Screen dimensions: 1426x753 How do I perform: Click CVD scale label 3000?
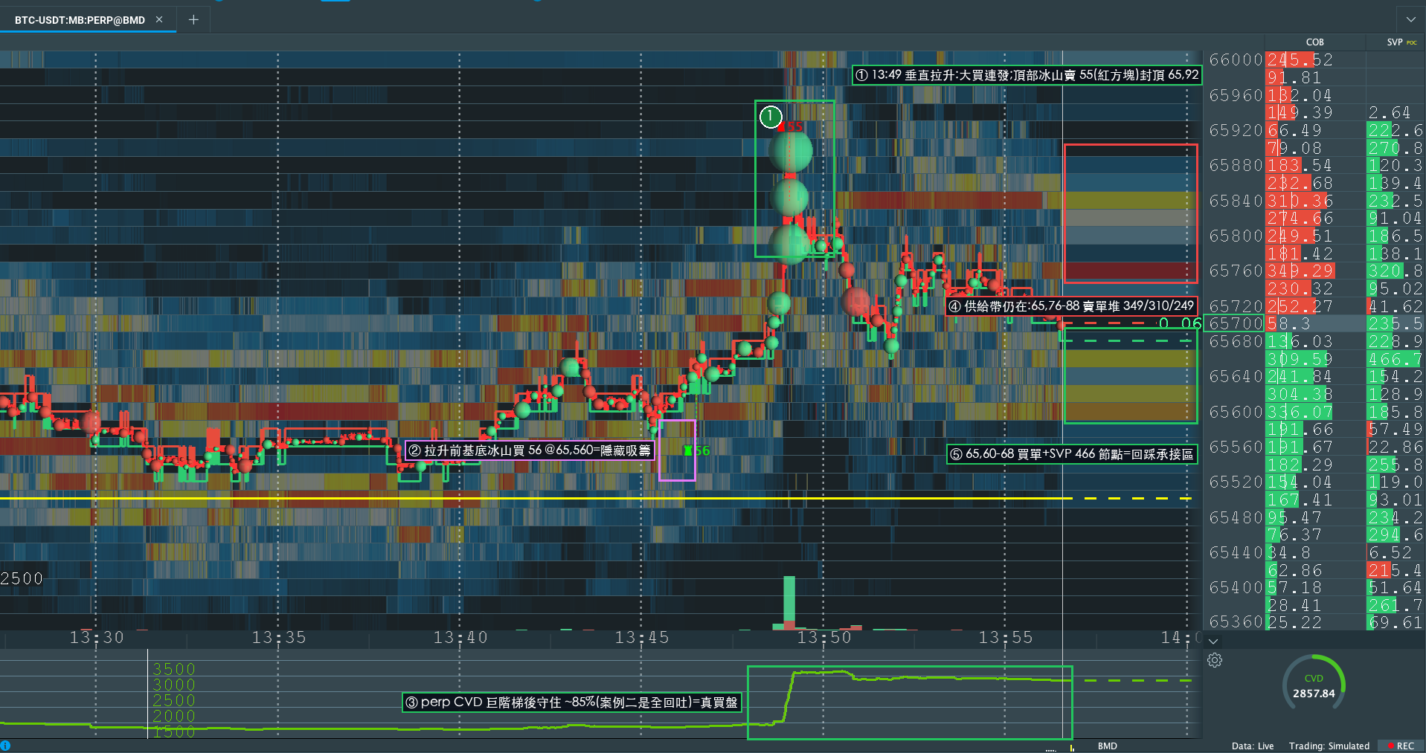click(x=174, y=685)
